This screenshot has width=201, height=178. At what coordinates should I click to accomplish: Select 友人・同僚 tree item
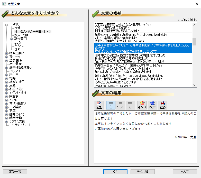(21, 35)
